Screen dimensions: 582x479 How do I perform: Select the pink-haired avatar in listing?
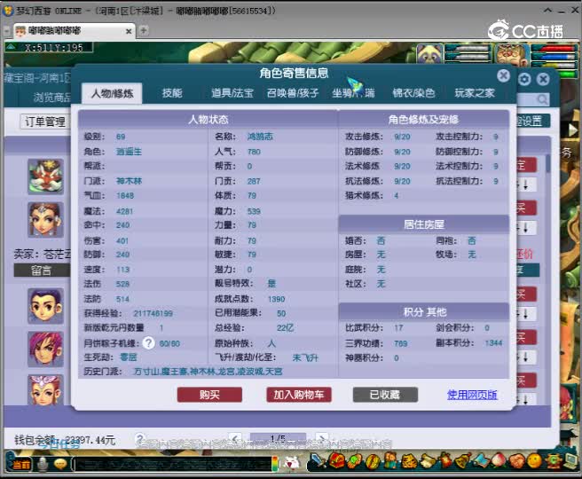(x=45, y=349)
